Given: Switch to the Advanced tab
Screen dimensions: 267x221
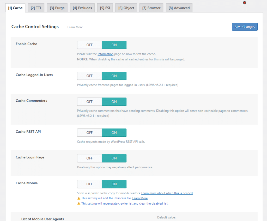Looking at the screenshot, I should click(179, 8).
